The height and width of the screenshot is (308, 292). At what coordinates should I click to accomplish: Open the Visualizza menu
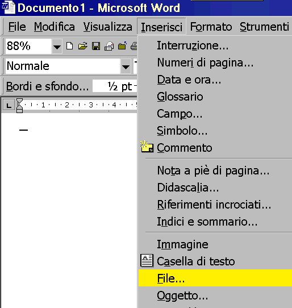click(107, 27)
